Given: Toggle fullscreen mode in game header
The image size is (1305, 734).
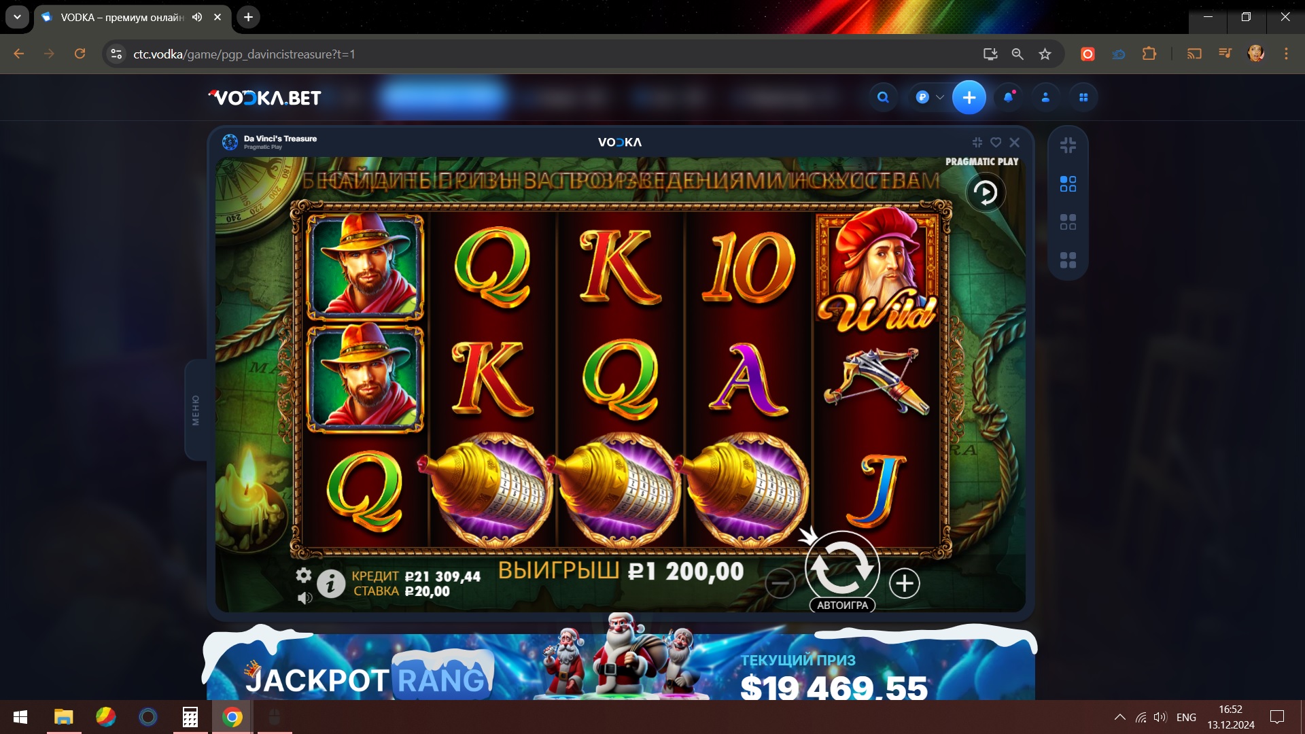Looking at the screenshot, I should tap(977, 142).
